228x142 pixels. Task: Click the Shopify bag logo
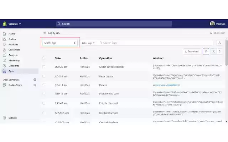pos(5,24)
